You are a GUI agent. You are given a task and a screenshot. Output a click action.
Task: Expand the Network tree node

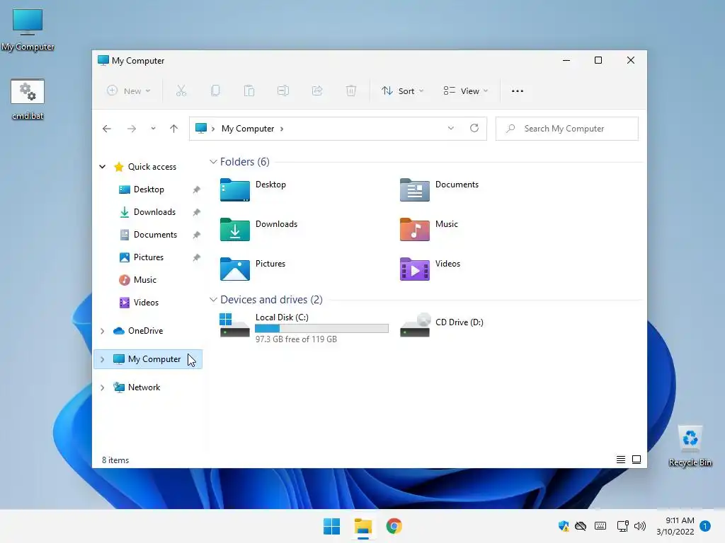click(x=103, y=387)
